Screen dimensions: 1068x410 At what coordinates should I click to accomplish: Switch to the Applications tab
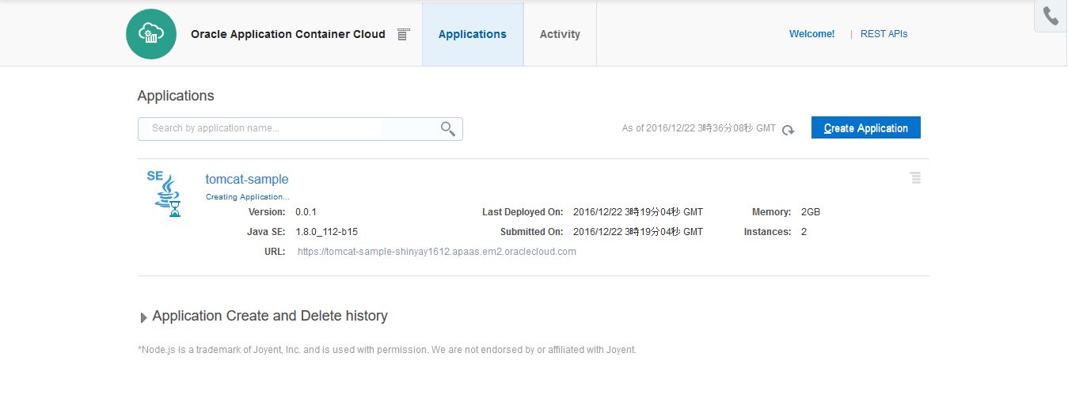click(473, 34)
